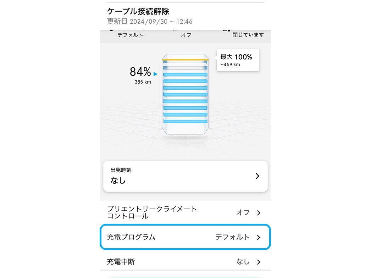The width and height of the screenshot is (371, 278).
Task: Open the 出発時刻 chevron arrow
Action: [258, 176]
